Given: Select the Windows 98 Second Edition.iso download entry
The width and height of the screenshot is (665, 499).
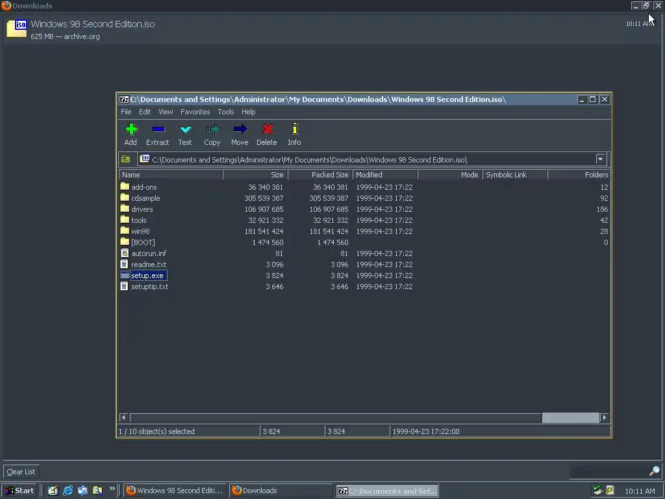Looking at the screenshot, I should click(x=332, y=29).
